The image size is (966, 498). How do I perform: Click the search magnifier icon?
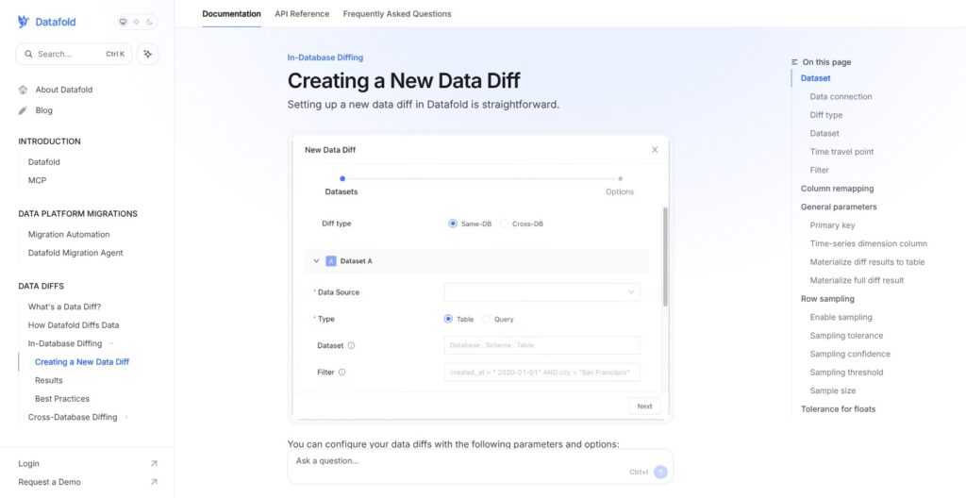28,55
